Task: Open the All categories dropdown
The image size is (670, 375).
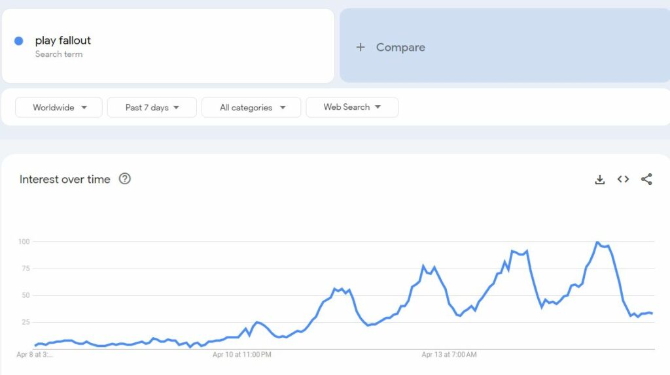Action: [251, 107]
